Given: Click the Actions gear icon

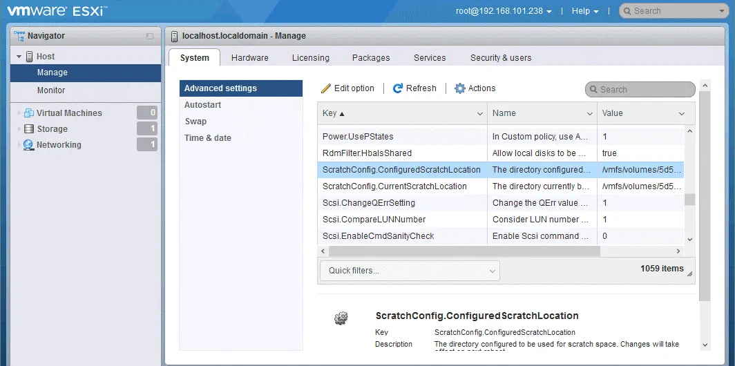Looking at the screenshot, I should (460, 88).
